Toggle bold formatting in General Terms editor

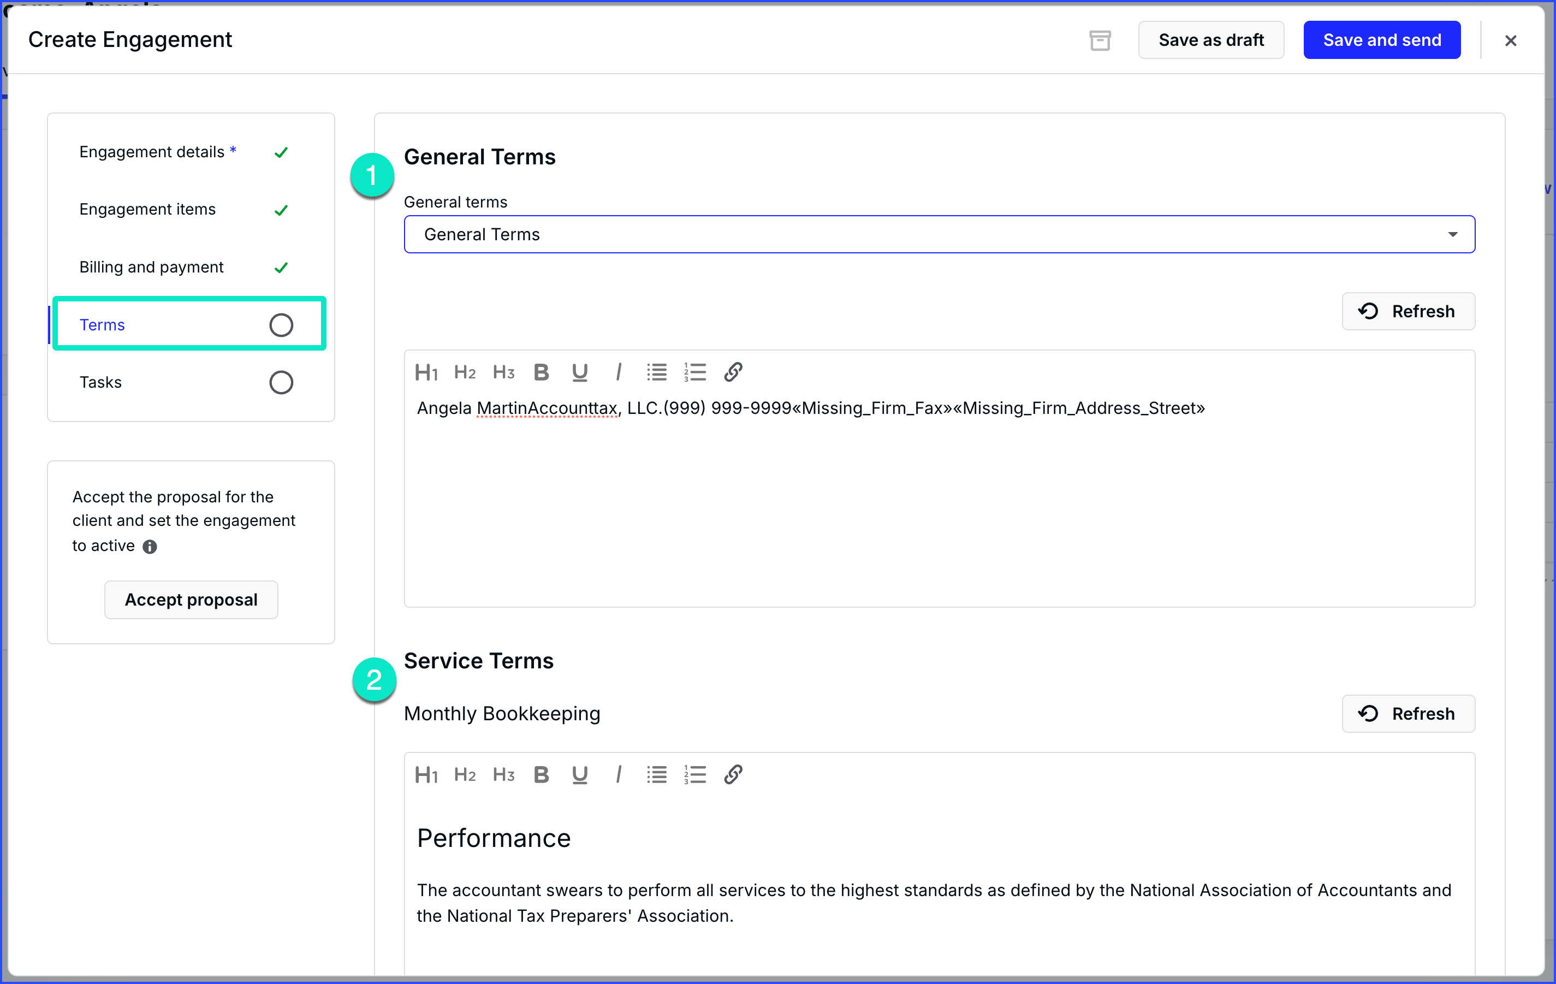click(x=542, y=371)
